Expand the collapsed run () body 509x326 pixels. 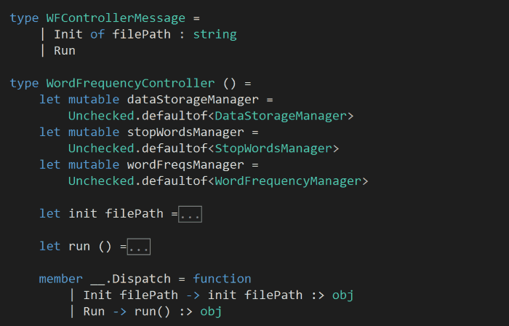click(138, 247)
